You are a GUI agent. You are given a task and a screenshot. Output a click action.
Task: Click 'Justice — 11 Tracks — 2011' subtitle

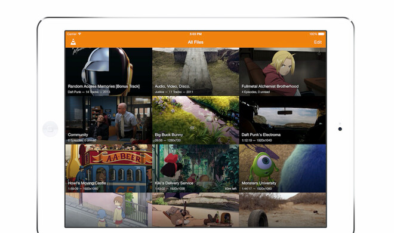(x=174, y=92)
